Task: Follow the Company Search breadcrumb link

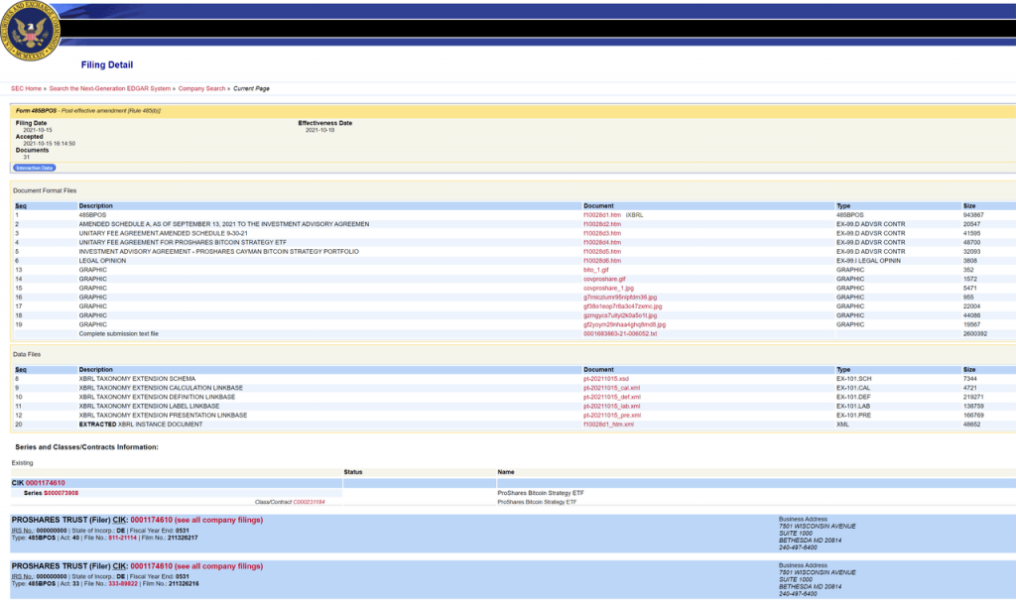Action: coord(201,88)
